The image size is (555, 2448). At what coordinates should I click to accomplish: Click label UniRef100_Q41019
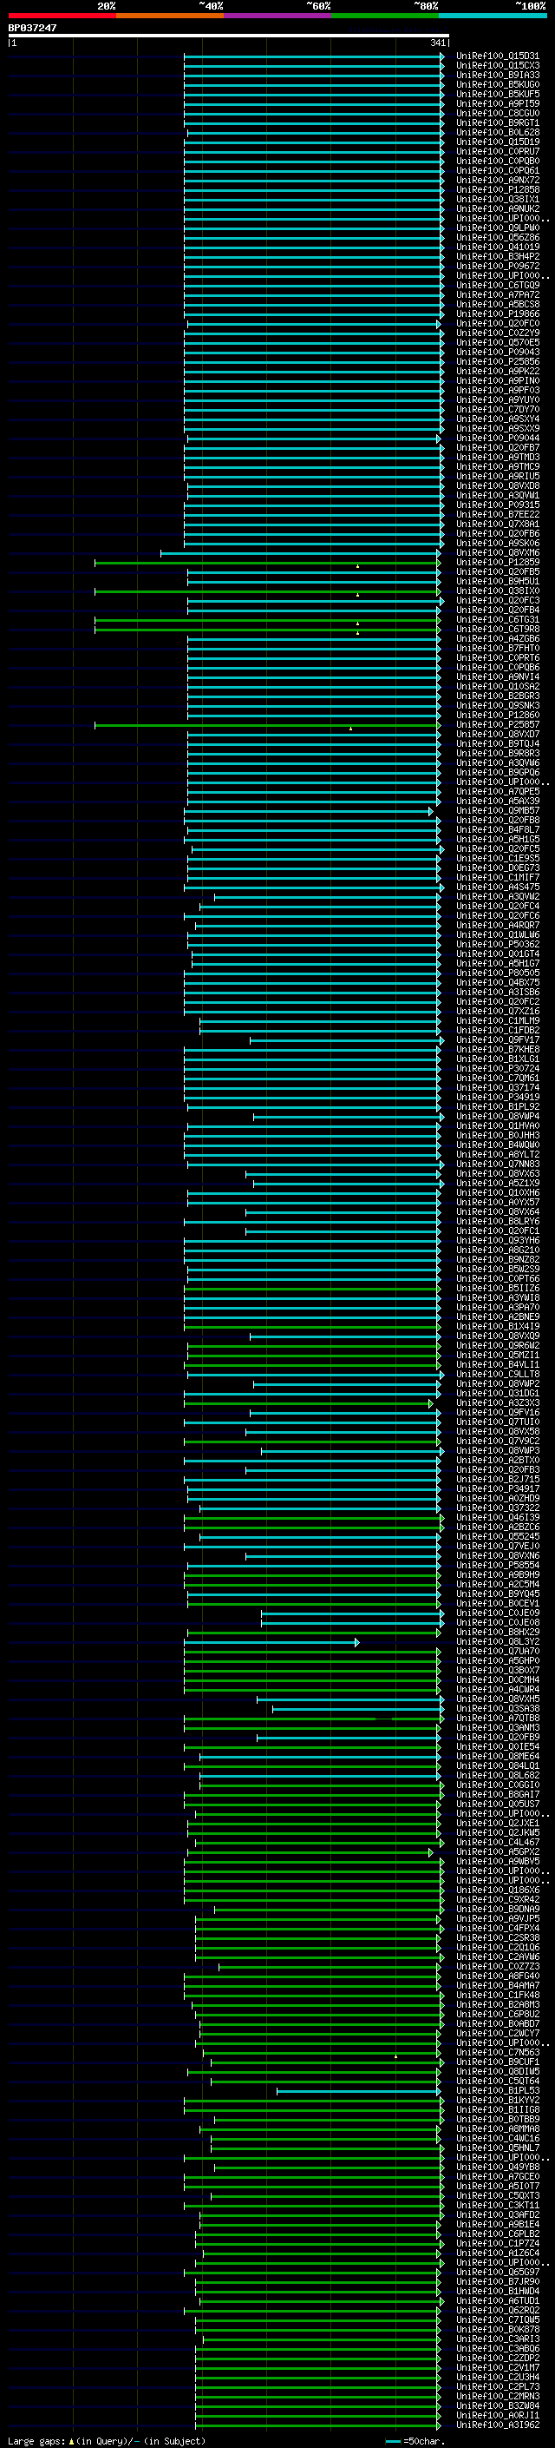(x=497, y=247)
